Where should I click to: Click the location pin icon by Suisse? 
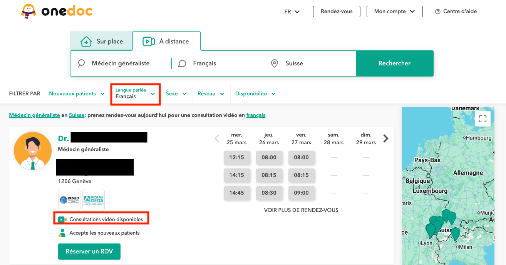(275, 63)
